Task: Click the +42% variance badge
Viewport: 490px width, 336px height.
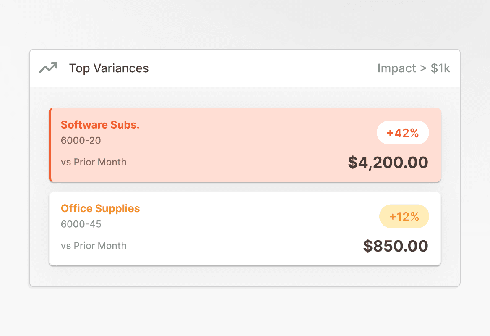Action: [403, 133]
